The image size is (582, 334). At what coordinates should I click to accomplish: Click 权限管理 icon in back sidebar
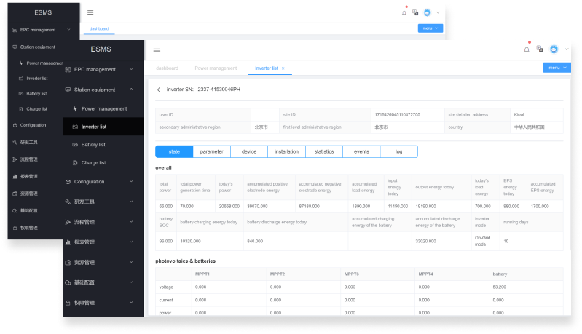click(x=15, y=228)
